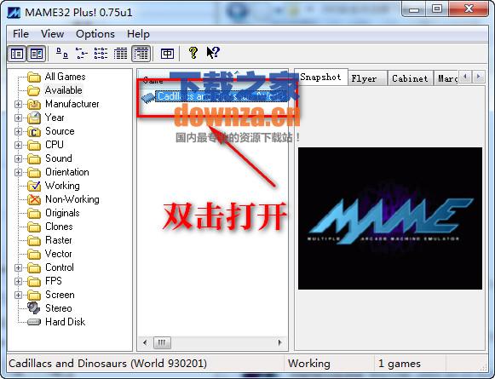Click the Source folder icon
The image size is (495, 379).
[34, 132]
